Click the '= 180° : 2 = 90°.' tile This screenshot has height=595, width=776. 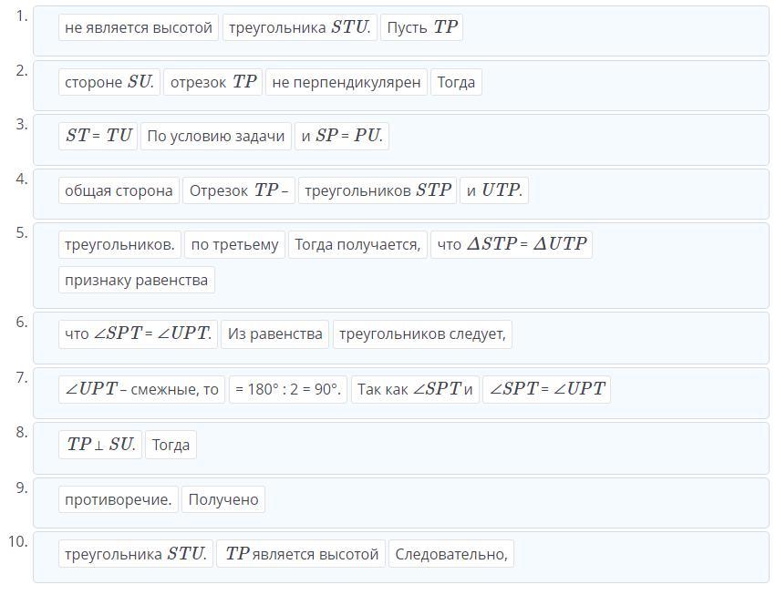pos(288,389)
